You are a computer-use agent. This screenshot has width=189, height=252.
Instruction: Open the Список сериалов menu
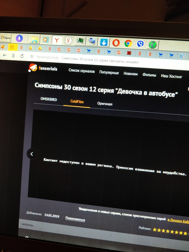(82, 71)
